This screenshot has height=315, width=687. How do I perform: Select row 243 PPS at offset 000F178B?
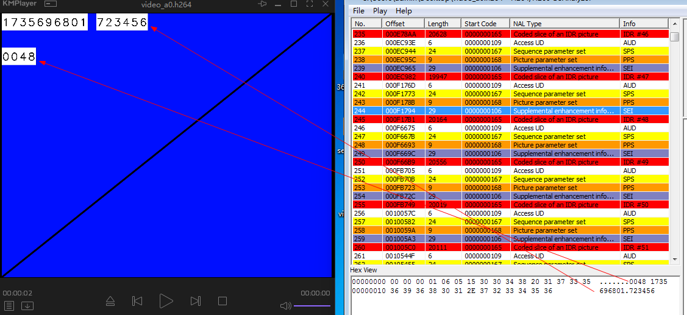coord(510,102)
